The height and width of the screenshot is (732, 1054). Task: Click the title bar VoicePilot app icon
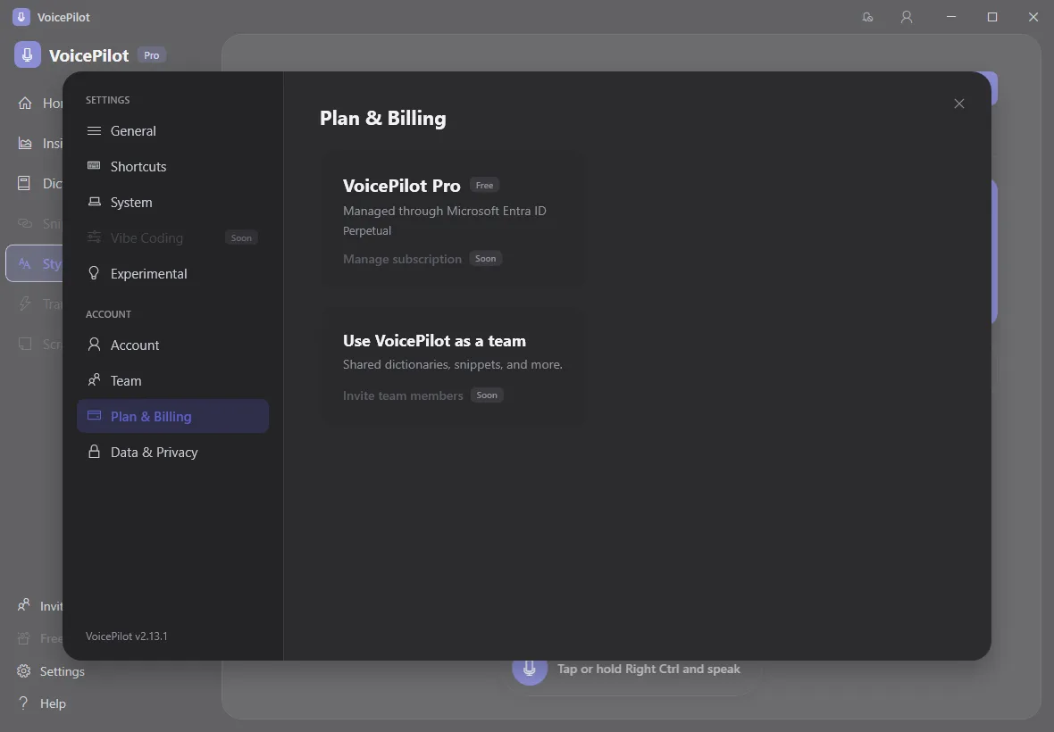click(x=21, y=17)
